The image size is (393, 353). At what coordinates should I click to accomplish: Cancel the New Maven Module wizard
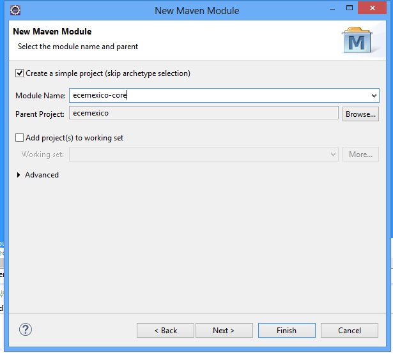pos(350,330)
